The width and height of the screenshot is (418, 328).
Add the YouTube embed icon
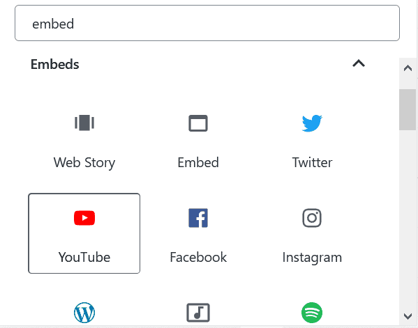point(84,218)
